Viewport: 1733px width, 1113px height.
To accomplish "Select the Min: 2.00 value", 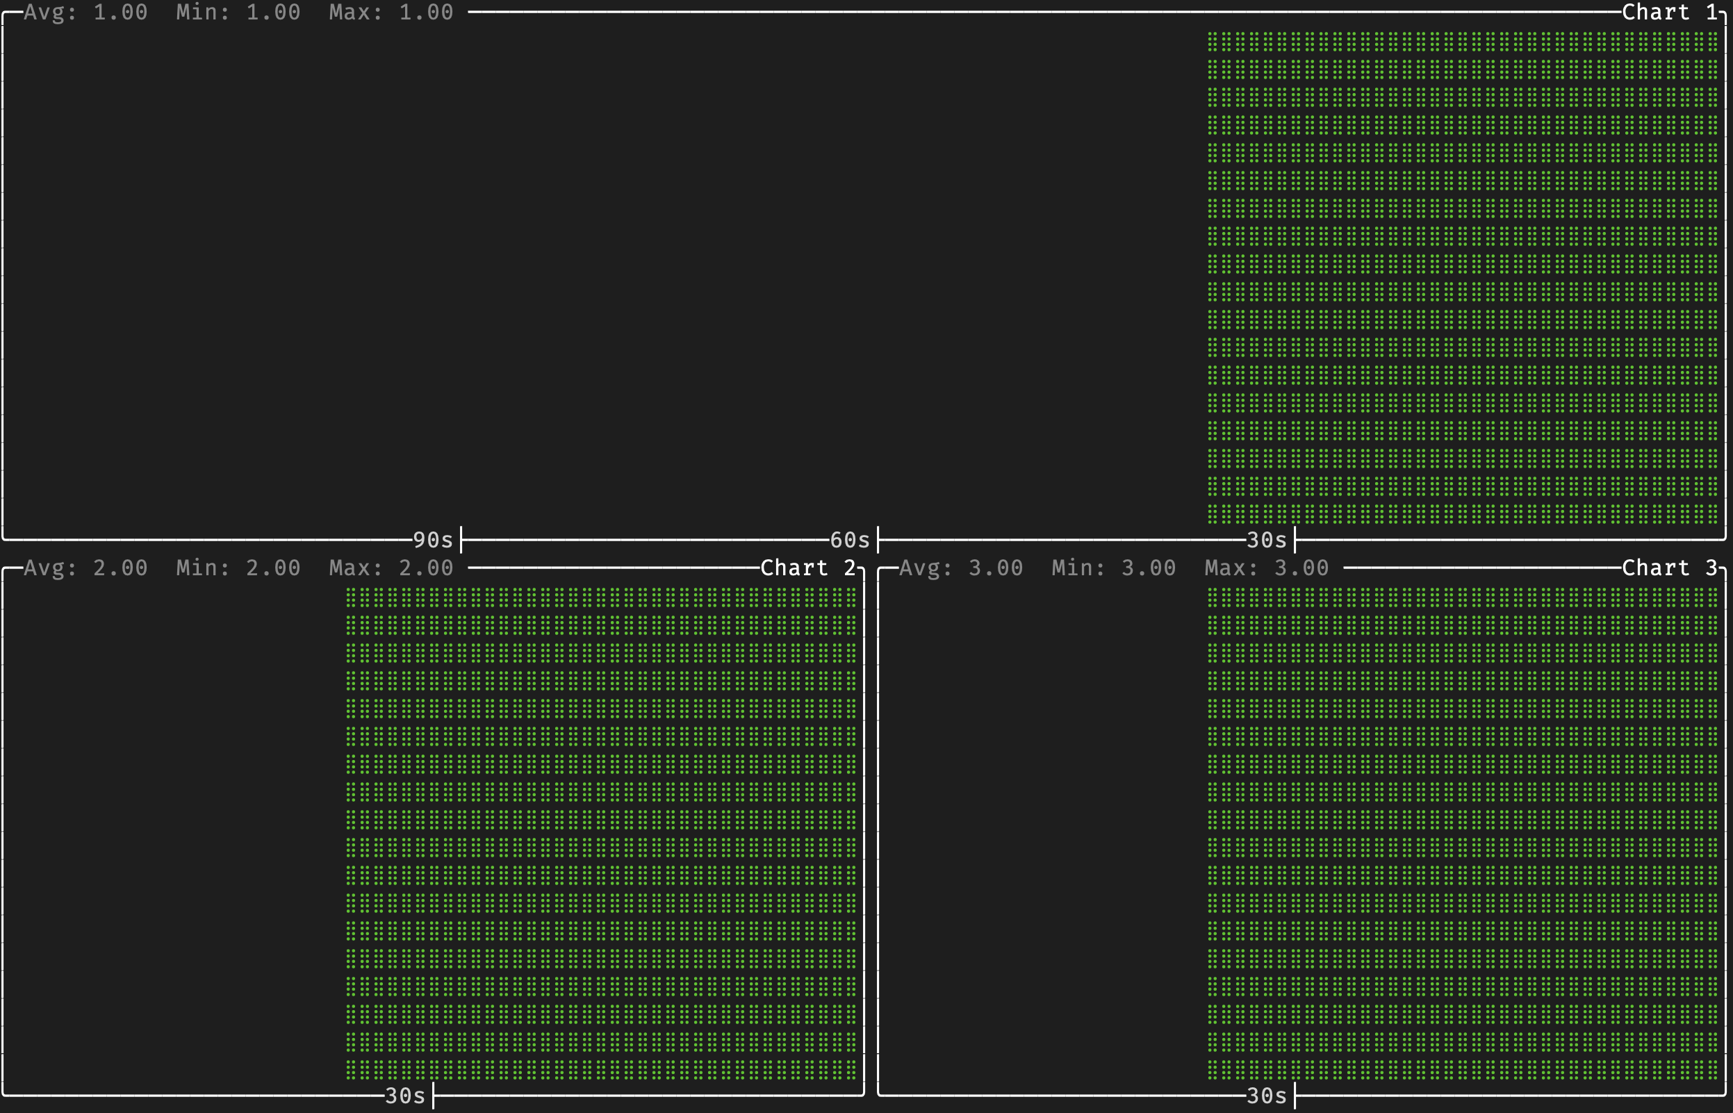I will [x=238, y=568].
